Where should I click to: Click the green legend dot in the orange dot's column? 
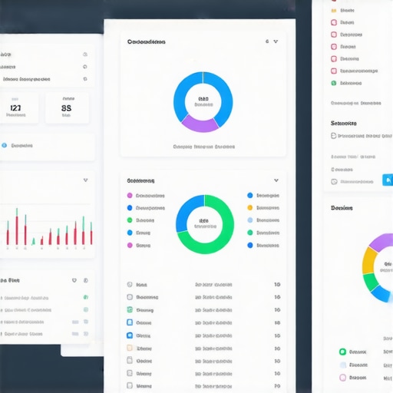pos(250,233)
